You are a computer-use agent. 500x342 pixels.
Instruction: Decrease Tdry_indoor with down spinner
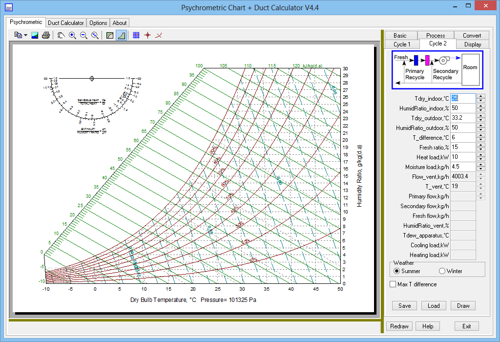pos(481,101)
